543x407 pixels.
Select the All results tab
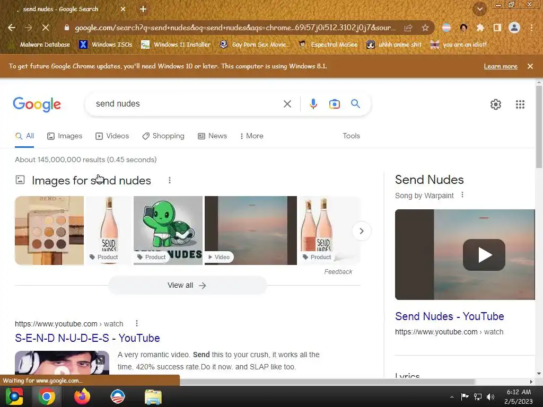[x=24, y=136]
